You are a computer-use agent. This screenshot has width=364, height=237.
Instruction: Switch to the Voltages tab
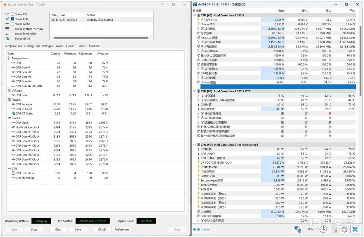(47, 46)
